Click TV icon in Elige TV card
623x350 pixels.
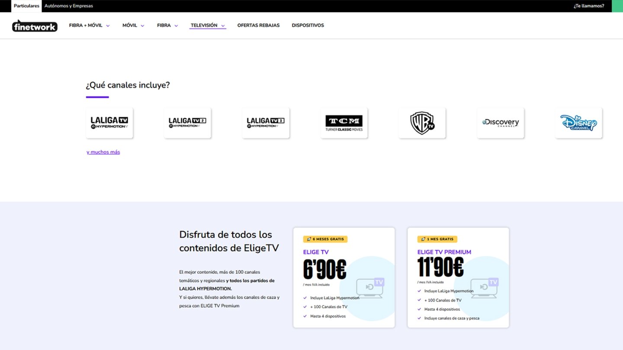[370, 288]
